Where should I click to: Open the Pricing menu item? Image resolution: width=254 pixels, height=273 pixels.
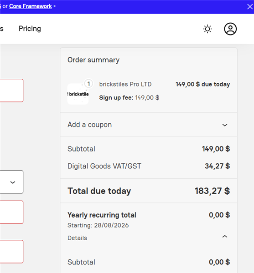pos(30,29)
